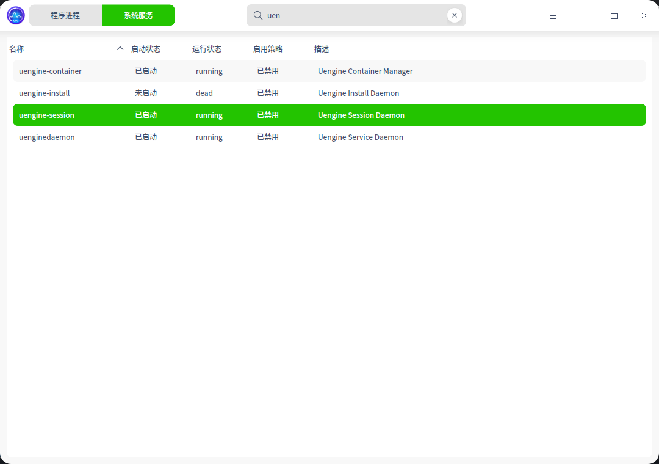Click 已禁用 policy of uengine-container

coord(268,71)
